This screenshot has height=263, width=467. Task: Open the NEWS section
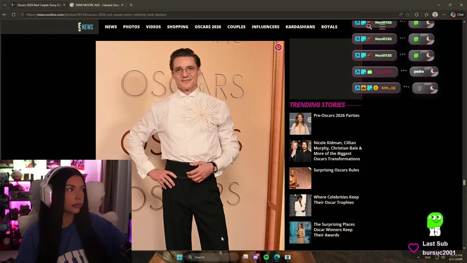point(111,27)
